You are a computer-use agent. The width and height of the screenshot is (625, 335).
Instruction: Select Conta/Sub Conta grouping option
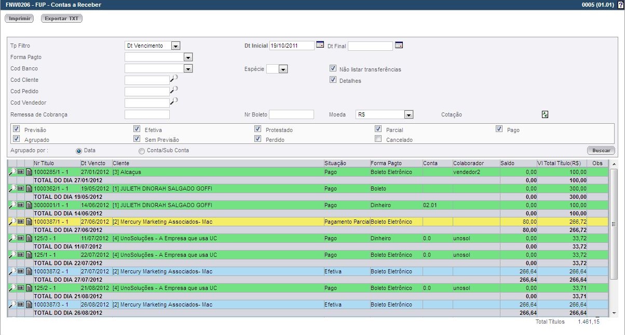click(142, 151)
